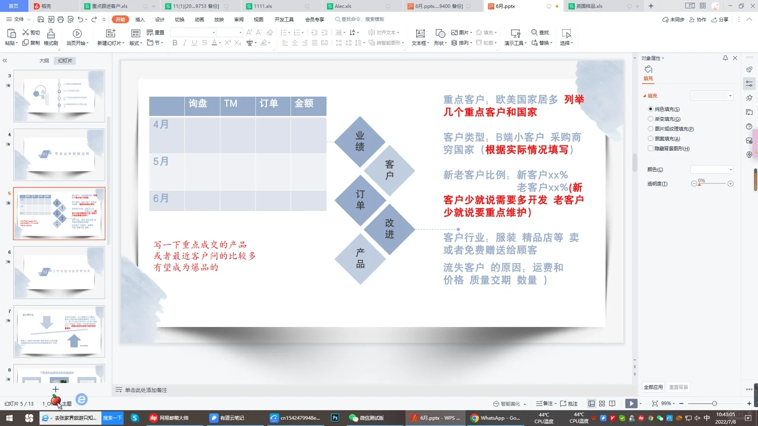758x426 pixels.
Task: Open the Review (审阅) ribbon tab
Action: 239,20
